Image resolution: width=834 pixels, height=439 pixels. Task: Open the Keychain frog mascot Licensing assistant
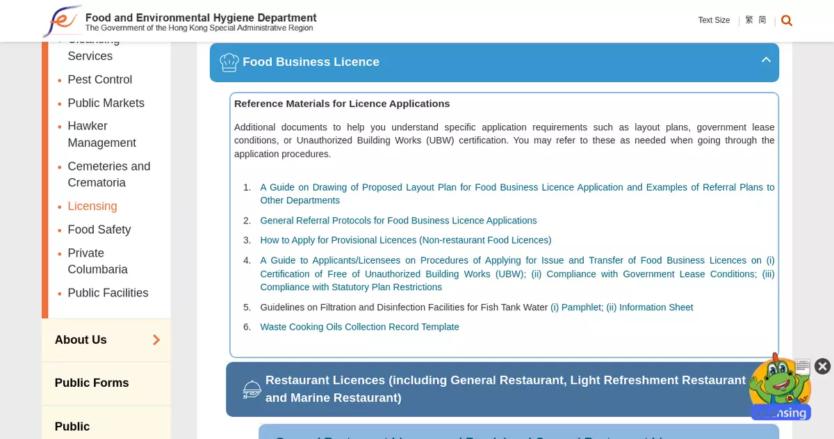coord(780,390)
